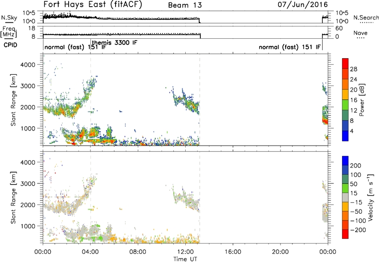Click the '200' value on Velocity colorbar
This screenshot has width=379, height=262.
point(356,166)
